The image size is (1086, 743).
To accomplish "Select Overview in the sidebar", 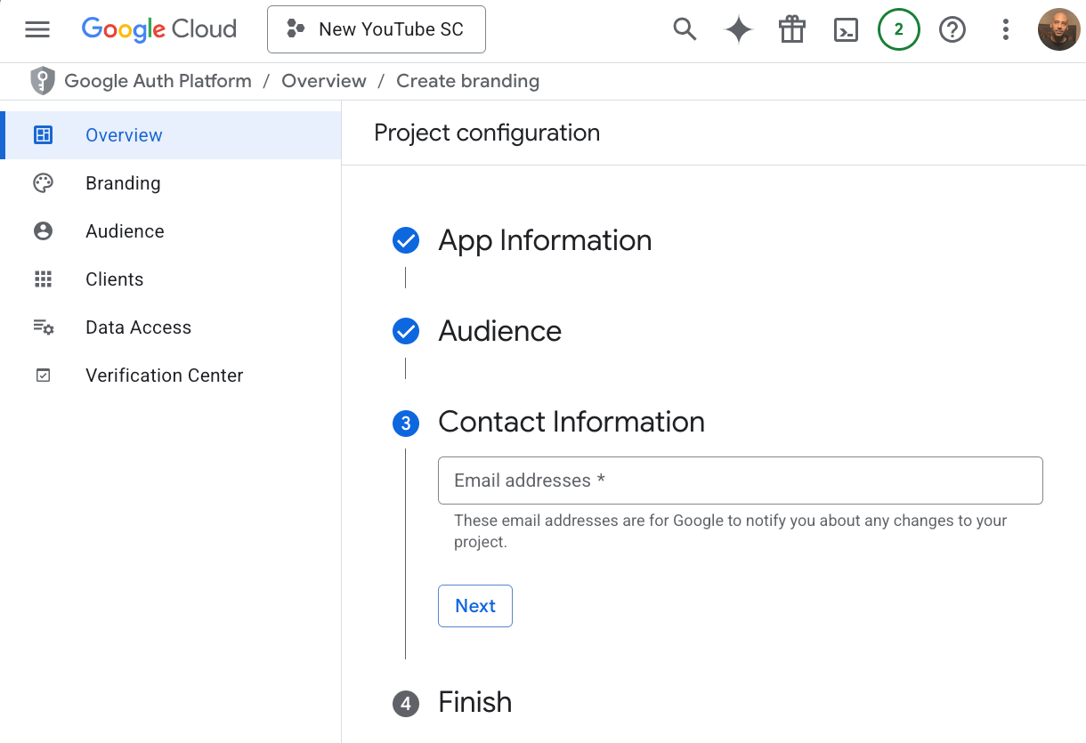I will pos(124,135).
